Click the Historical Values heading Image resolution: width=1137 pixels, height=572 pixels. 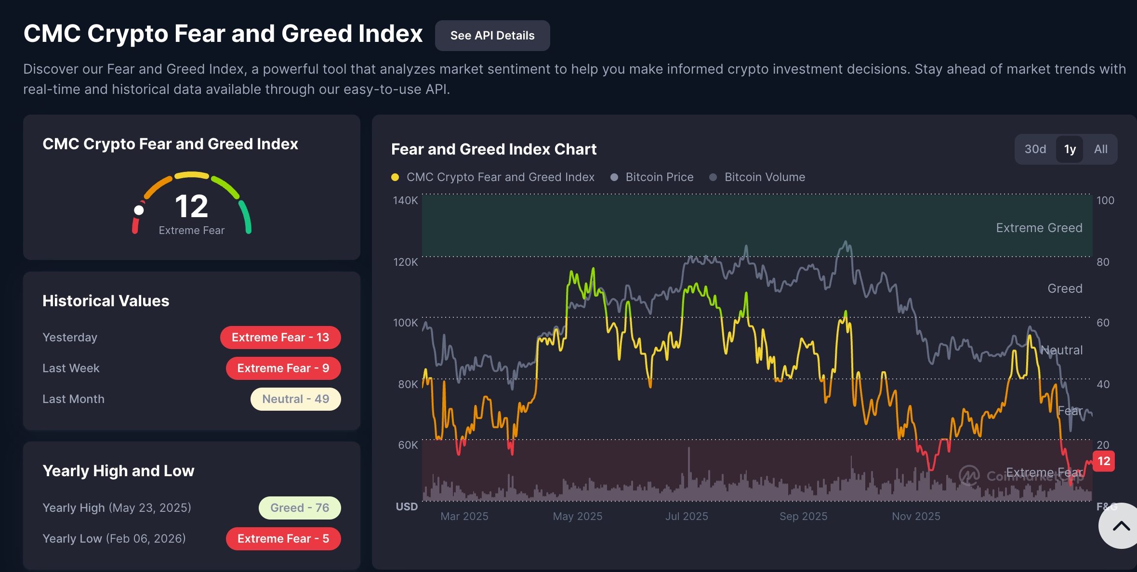pos(106,301)
